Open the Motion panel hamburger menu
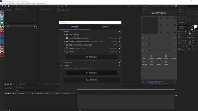Screen dimensions: 198x111 pos(143,82)
